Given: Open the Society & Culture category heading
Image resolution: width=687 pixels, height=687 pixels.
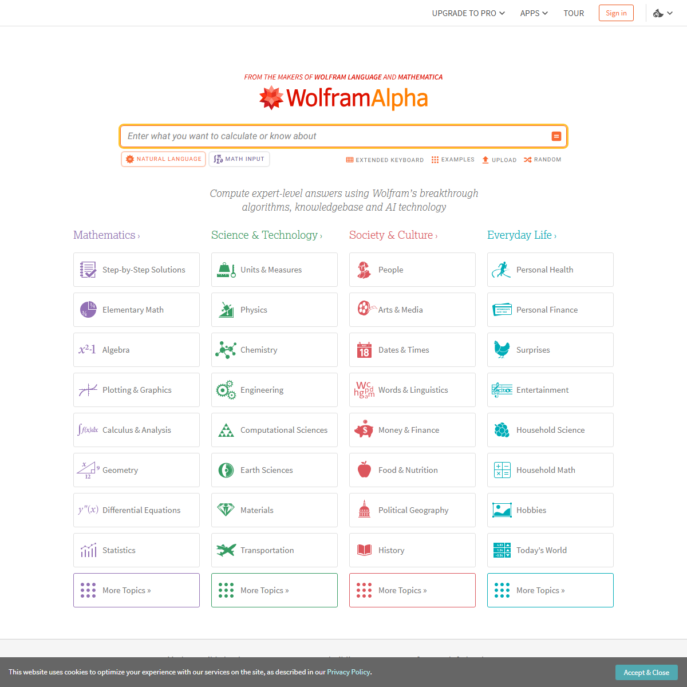Looking at the screenshot, I should tap(393, 235).
